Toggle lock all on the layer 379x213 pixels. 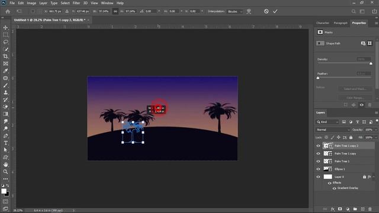(351, 137)
